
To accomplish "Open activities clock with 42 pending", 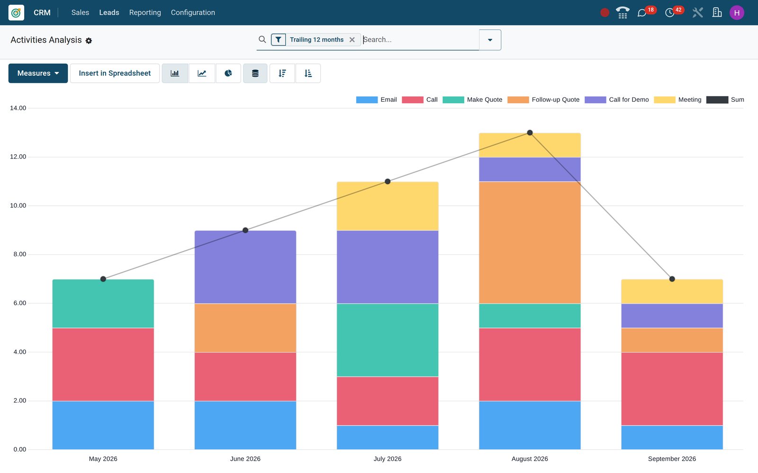I will pos(674,12).
